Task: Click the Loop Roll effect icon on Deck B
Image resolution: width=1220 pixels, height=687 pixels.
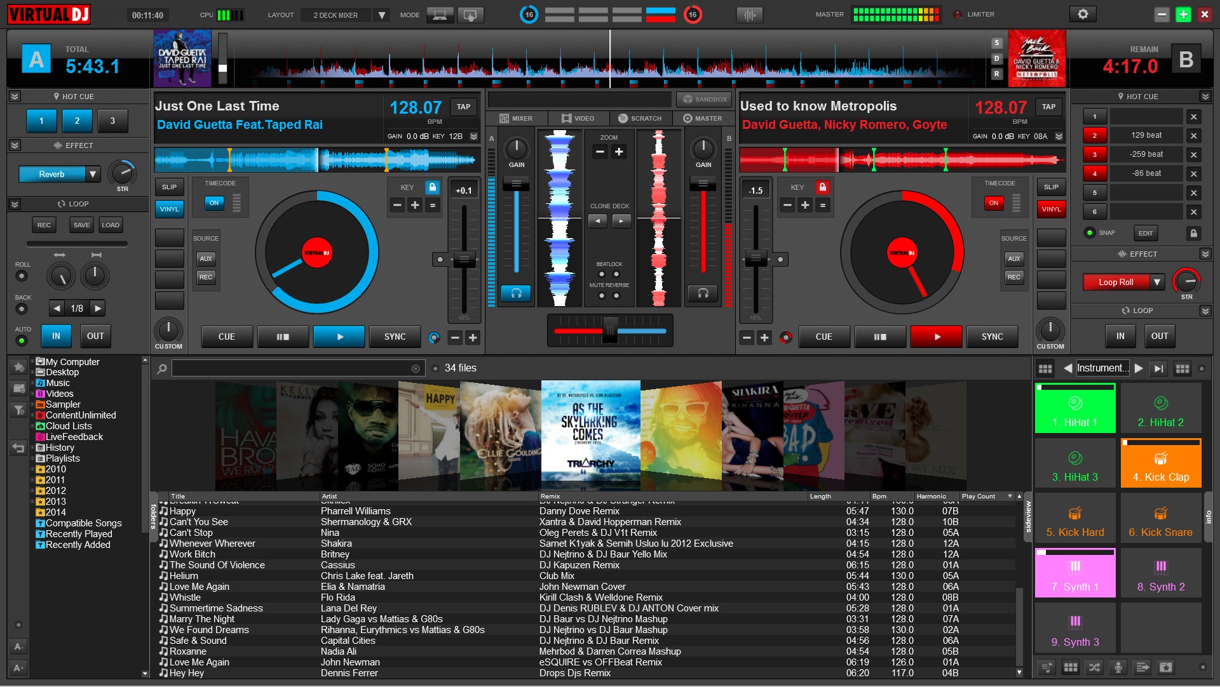Action: [x=1121, y=282]
